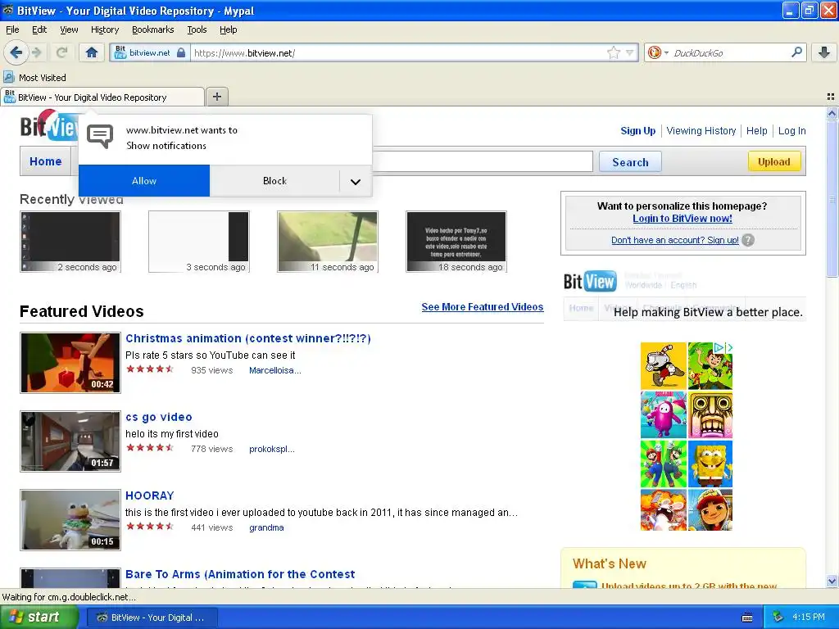
Task: Open the Christmas animation video thumbnail
Action: [70, 363]
